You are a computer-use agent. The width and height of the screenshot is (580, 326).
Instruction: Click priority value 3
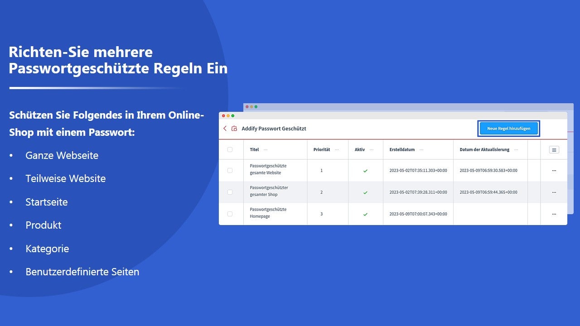point(322,214)
